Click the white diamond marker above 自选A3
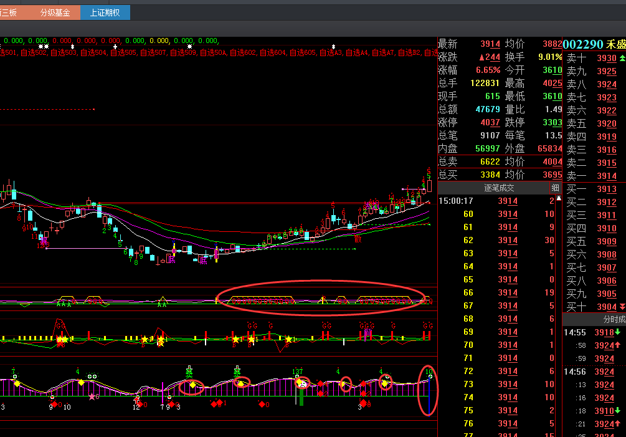Viewport: 626px width, 437px height. [x=333, y=47]
